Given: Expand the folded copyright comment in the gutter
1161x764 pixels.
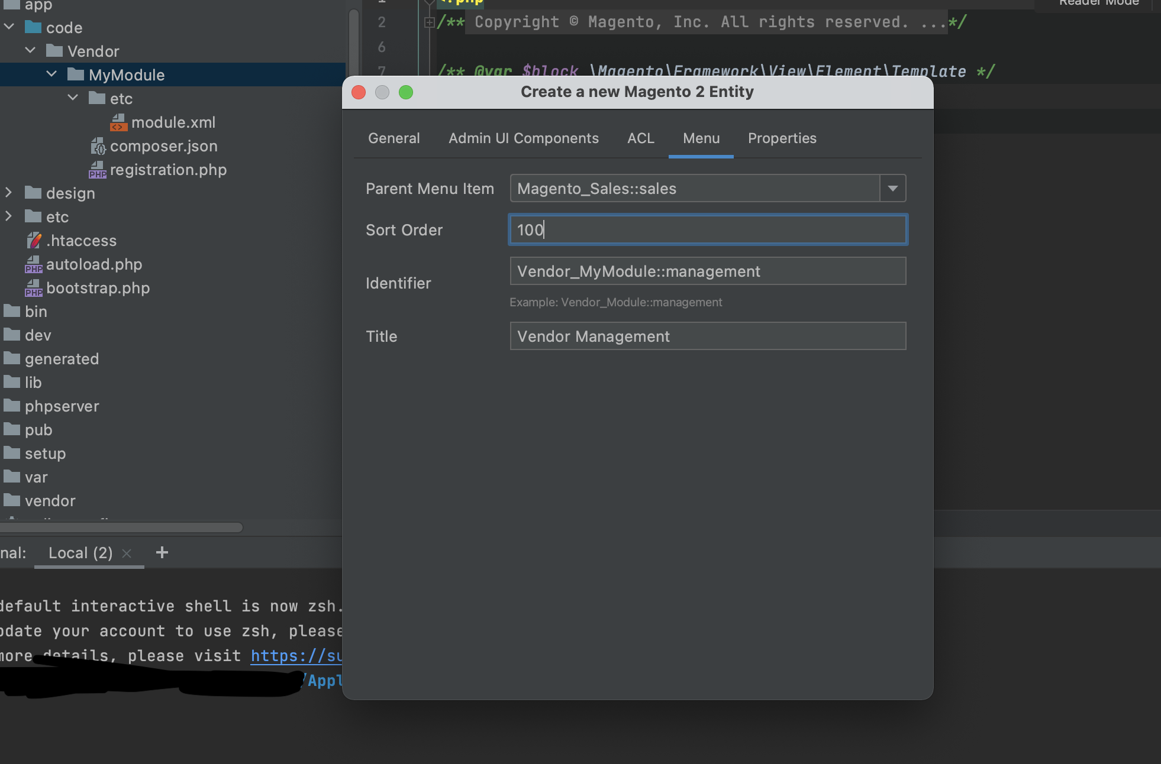Looking at the screenshot, I should pyautogui.click(x=430, y=22).
